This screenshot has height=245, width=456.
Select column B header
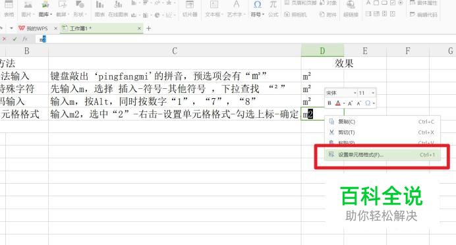tap(27, 51)
